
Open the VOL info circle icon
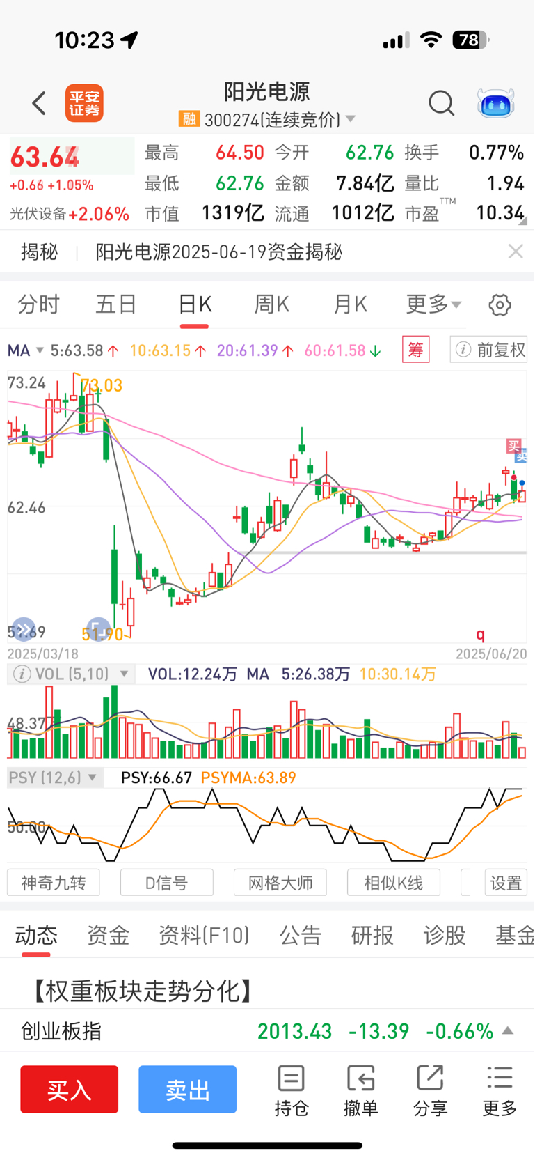22,674
